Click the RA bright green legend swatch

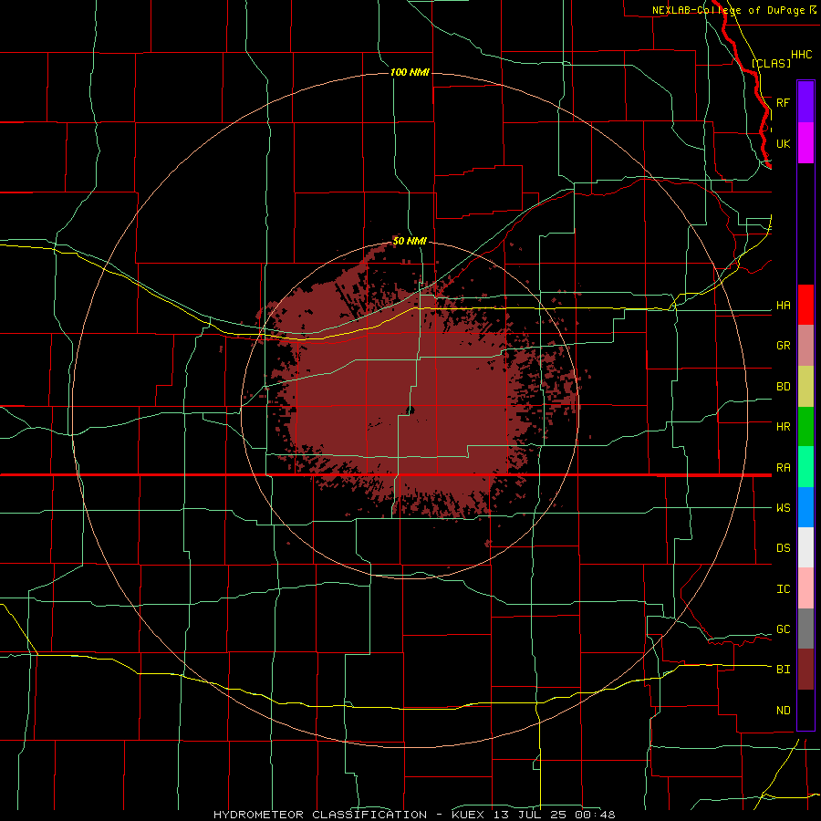pos(805,467)
